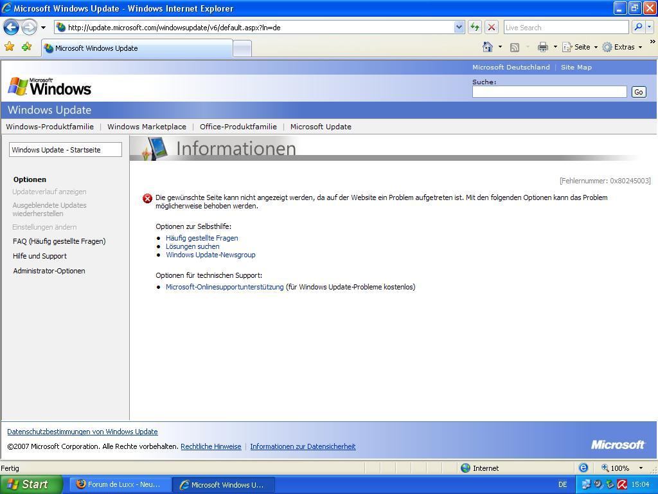The height and width of the screenshot is (494, 658).
Task: Expand the Print options dropdown arrow
Action: [x=555, y=47]
